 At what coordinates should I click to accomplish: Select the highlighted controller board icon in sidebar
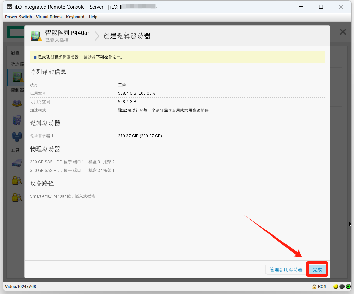pyautogui.click(x=16, y=77)
